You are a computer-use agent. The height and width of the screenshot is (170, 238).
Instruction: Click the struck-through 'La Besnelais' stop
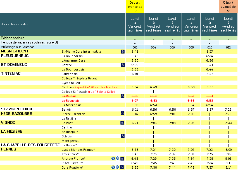click(x=71, y=101)
